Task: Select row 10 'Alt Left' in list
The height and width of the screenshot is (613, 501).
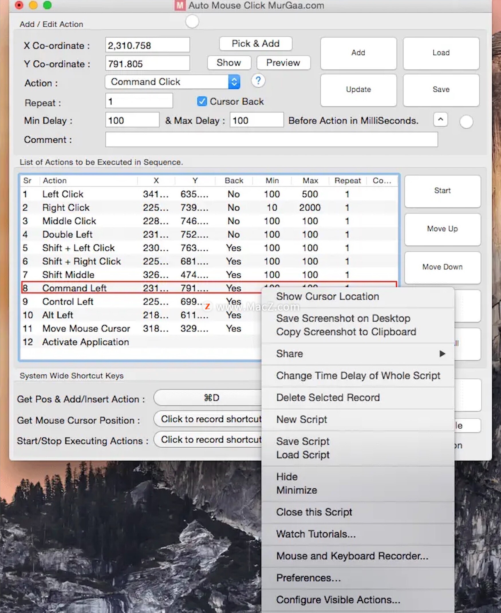Action: tap(141, 315)
